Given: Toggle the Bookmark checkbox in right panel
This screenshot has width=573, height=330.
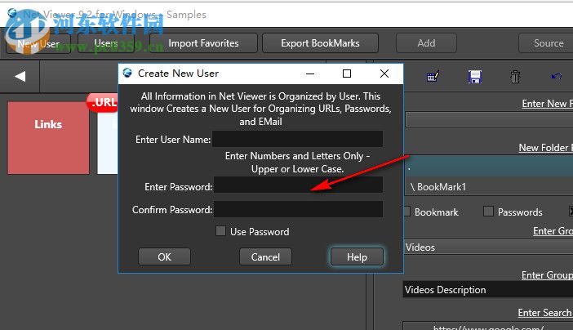Looking at the screenshot, I should (406, 212).
